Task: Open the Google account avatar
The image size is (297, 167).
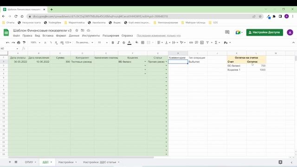Action: 290,32
